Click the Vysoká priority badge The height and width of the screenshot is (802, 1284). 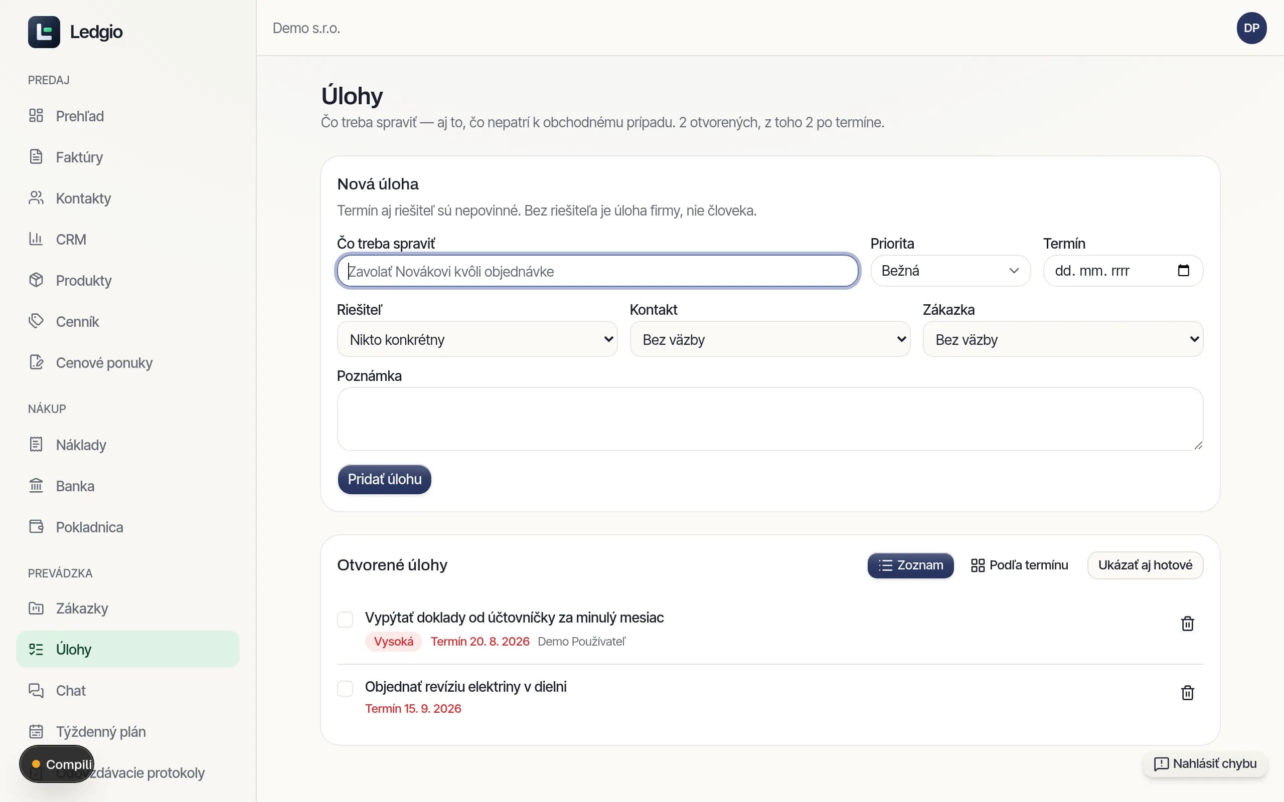click(393, 642)
